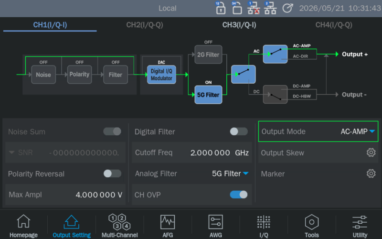Click the SNR value field
This screenshot has width=382, height=239.
84,152
